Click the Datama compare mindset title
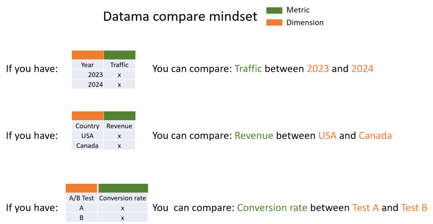The image size is (433, 224). [x=180, y=16]
